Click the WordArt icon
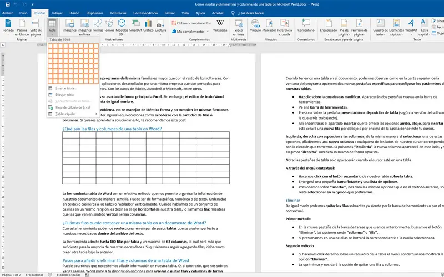Screen dimensions: 444x277 (411, 24)
